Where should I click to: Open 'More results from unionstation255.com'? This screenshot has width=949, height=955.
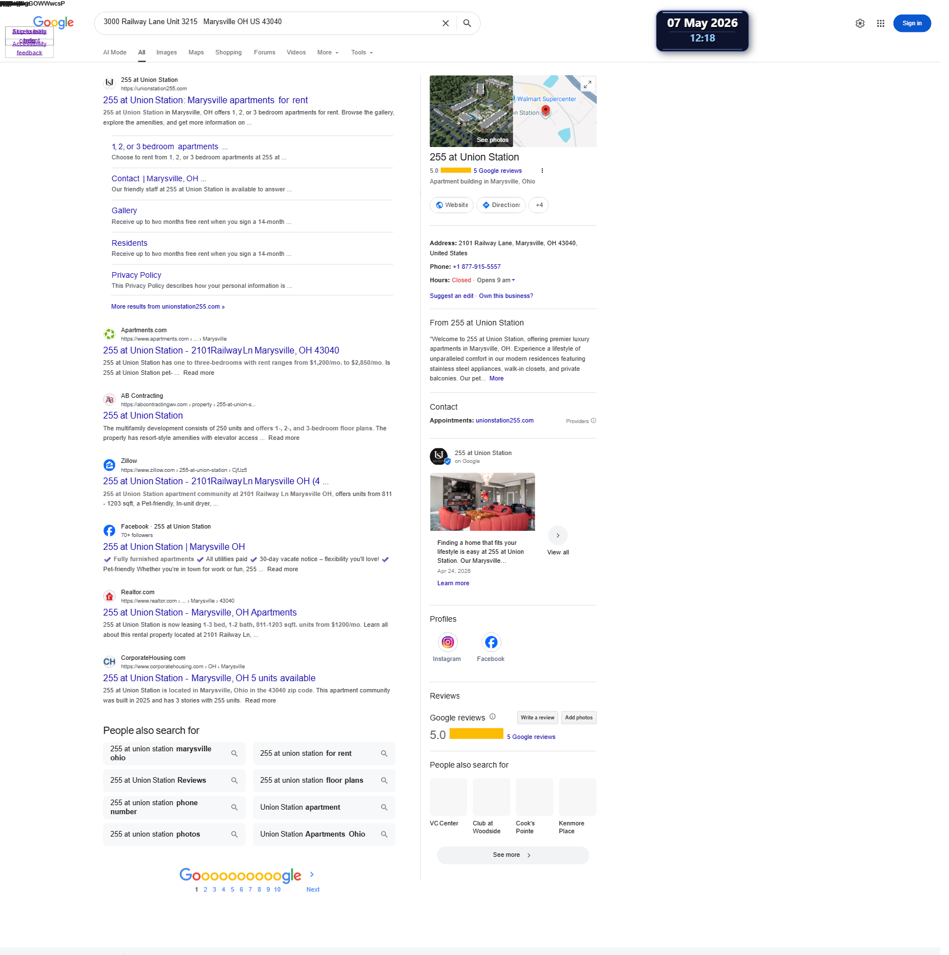[x=168, y=307]
